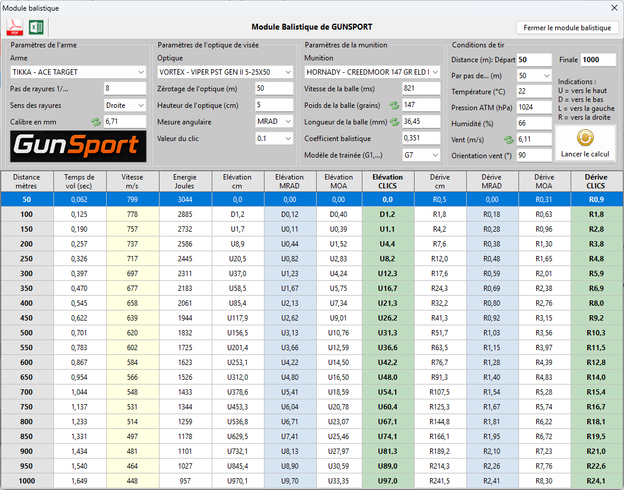The image size is (624, 490).
Task: Click the green convert icon beside Calibre en mm
Action: point(96,122)
